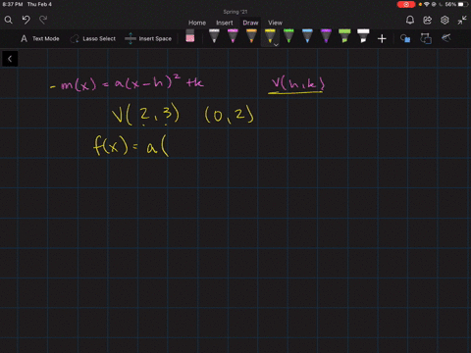
Task: Tap the Wi-Fi status icon
Action: tap(427, 4)
